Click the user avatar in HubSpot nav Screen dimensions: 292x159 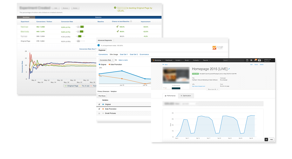(259, 60)
